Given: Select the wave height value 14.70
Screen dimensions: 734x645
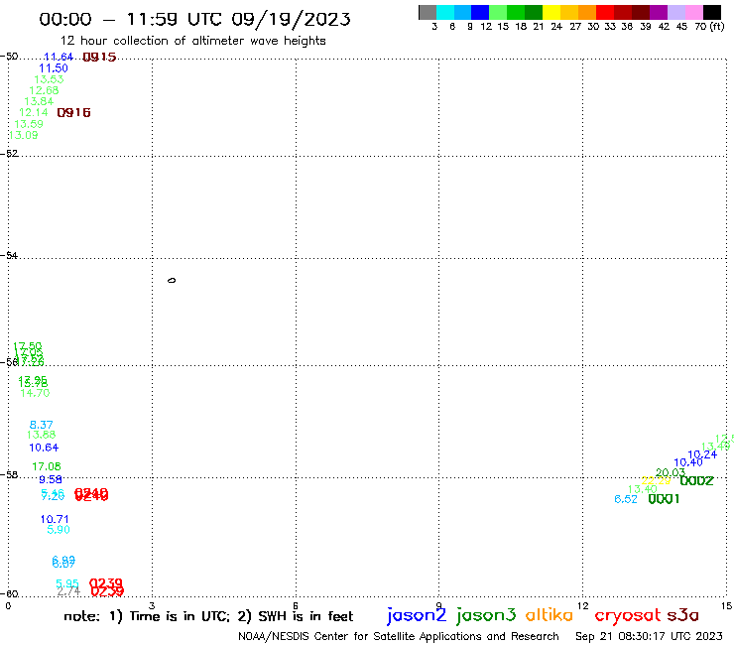Looking at the screenshot, I should click(35, 393).
